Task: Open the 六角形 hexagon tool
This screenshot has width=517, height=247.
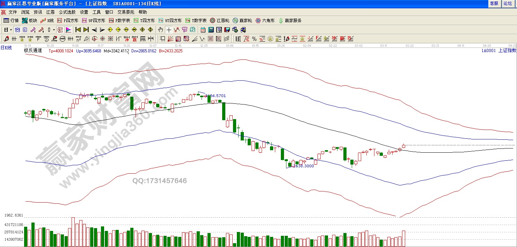Action: point(265,21)
